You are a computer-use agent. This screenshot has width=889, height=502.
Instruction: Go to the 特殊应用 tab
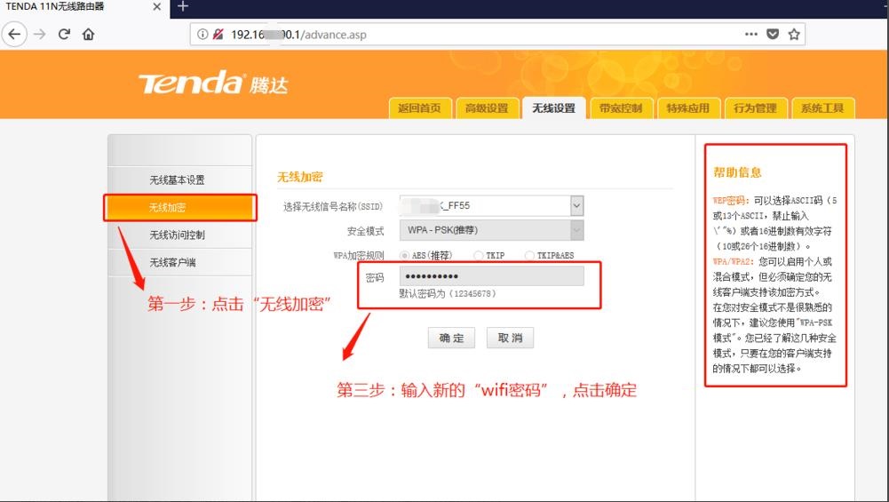pos(688,108)
